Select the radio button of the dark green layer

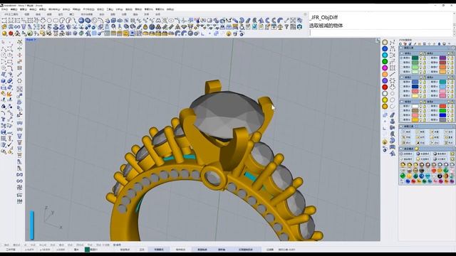click(x=402, y=58)
